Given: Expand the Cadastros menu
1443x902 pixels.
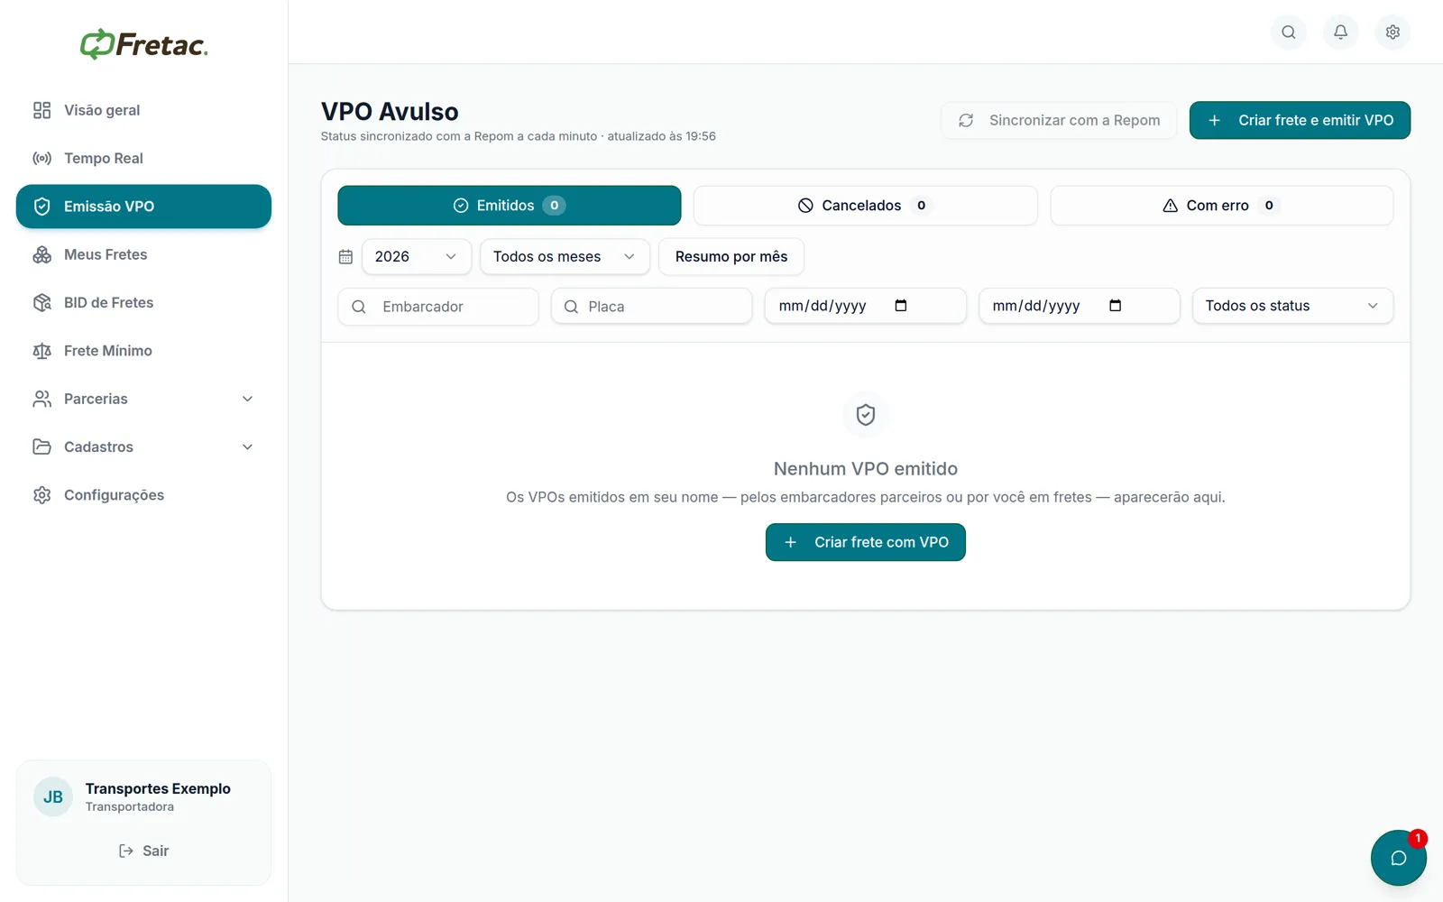Looking at the screenshot, I should [x=144, y=446].
